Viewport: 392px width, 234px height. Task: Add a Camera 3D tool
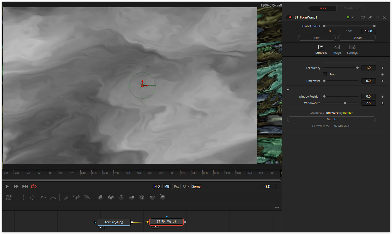142,197
